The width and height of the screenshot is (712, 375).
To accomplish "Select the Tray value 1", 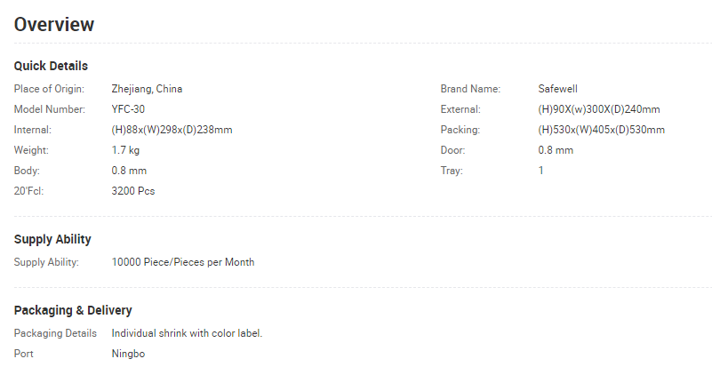I will click(x=540, y=171).
